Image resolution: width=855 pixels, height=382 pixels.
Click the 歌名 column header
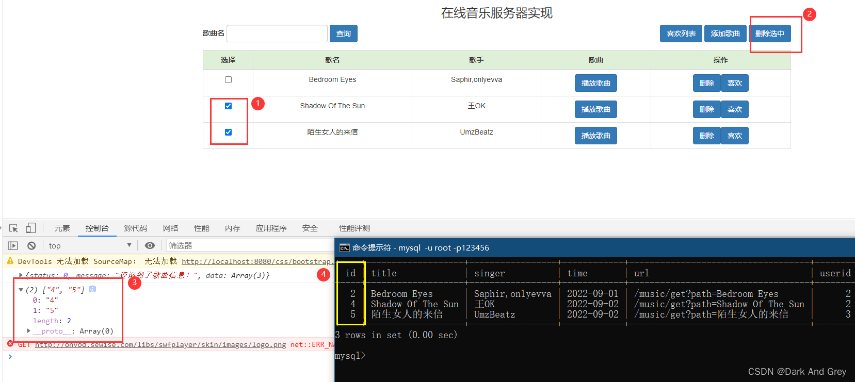point(332,60)
